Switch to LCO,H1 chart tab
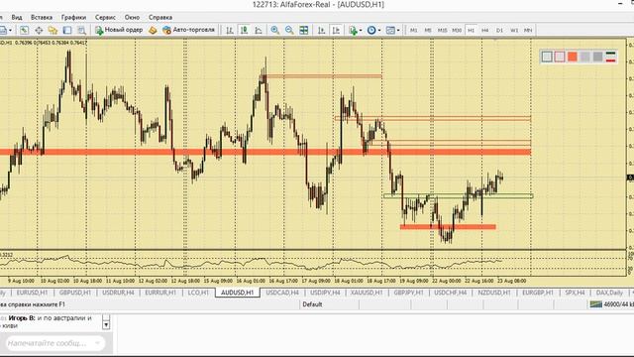Image resolution: width=634 pixels, height=357 pixels. click(198, 293)
